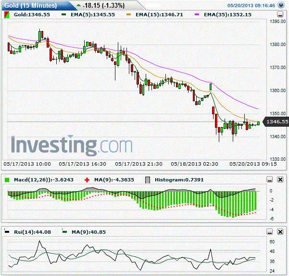Image resolution: width=289 pixels, height=276 pixels.
Task: Click the -18.15 (-1.33%) price change text
Action: [103, 6]
